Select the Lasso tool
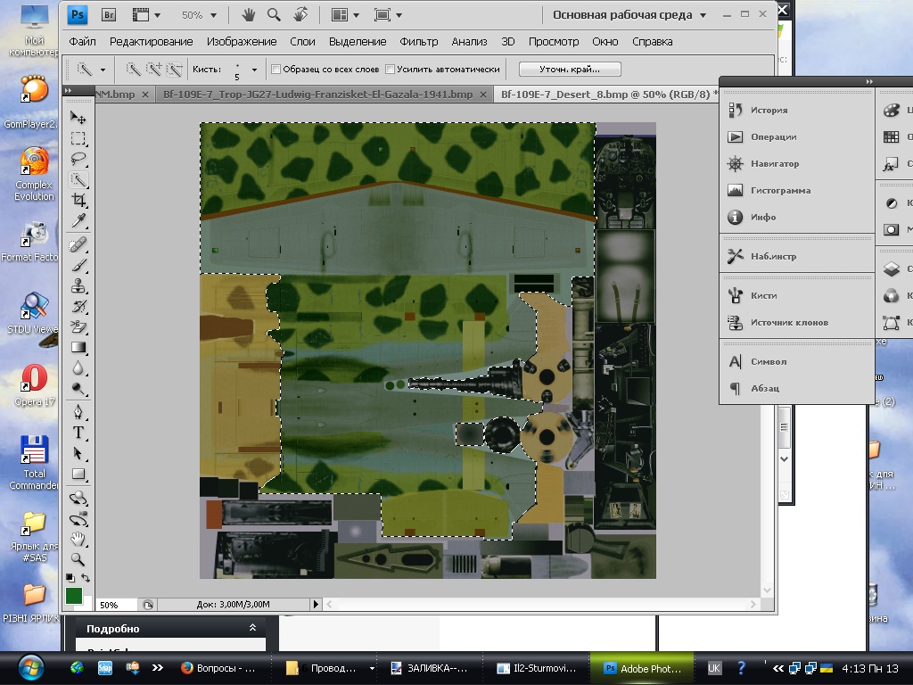The image size is (913, 685). coord(78,159)
